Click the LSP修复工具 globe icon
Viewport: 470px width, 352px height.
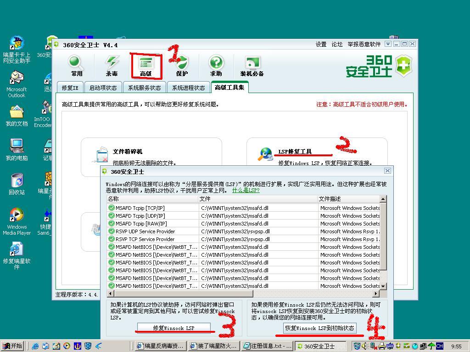point(265,154)
